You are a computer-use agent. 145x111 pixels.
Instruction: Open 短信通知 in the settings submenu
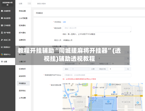(x=22, y=25)
